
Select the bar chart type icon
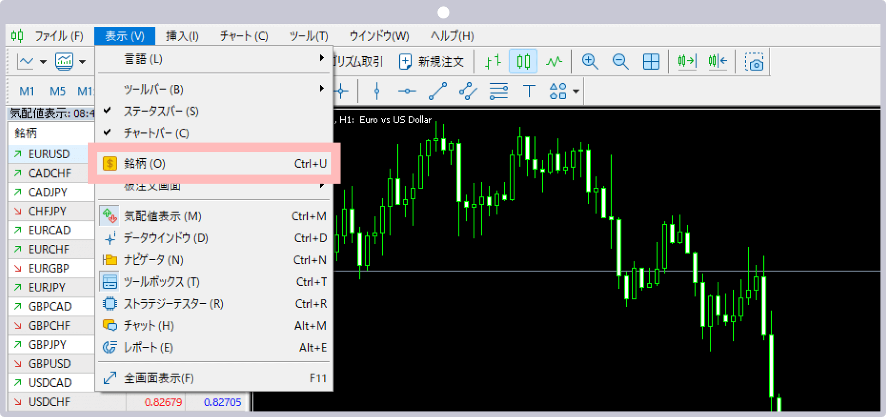tap(493, 61)
